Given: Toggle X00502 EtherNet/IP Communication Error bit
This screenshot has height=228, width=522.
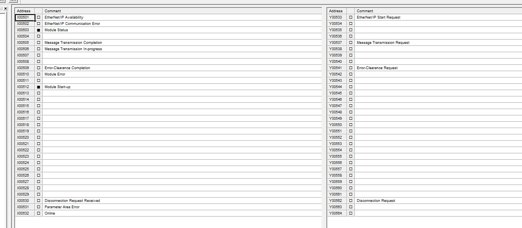Looking at the screenshot, I should click(39, 24).
